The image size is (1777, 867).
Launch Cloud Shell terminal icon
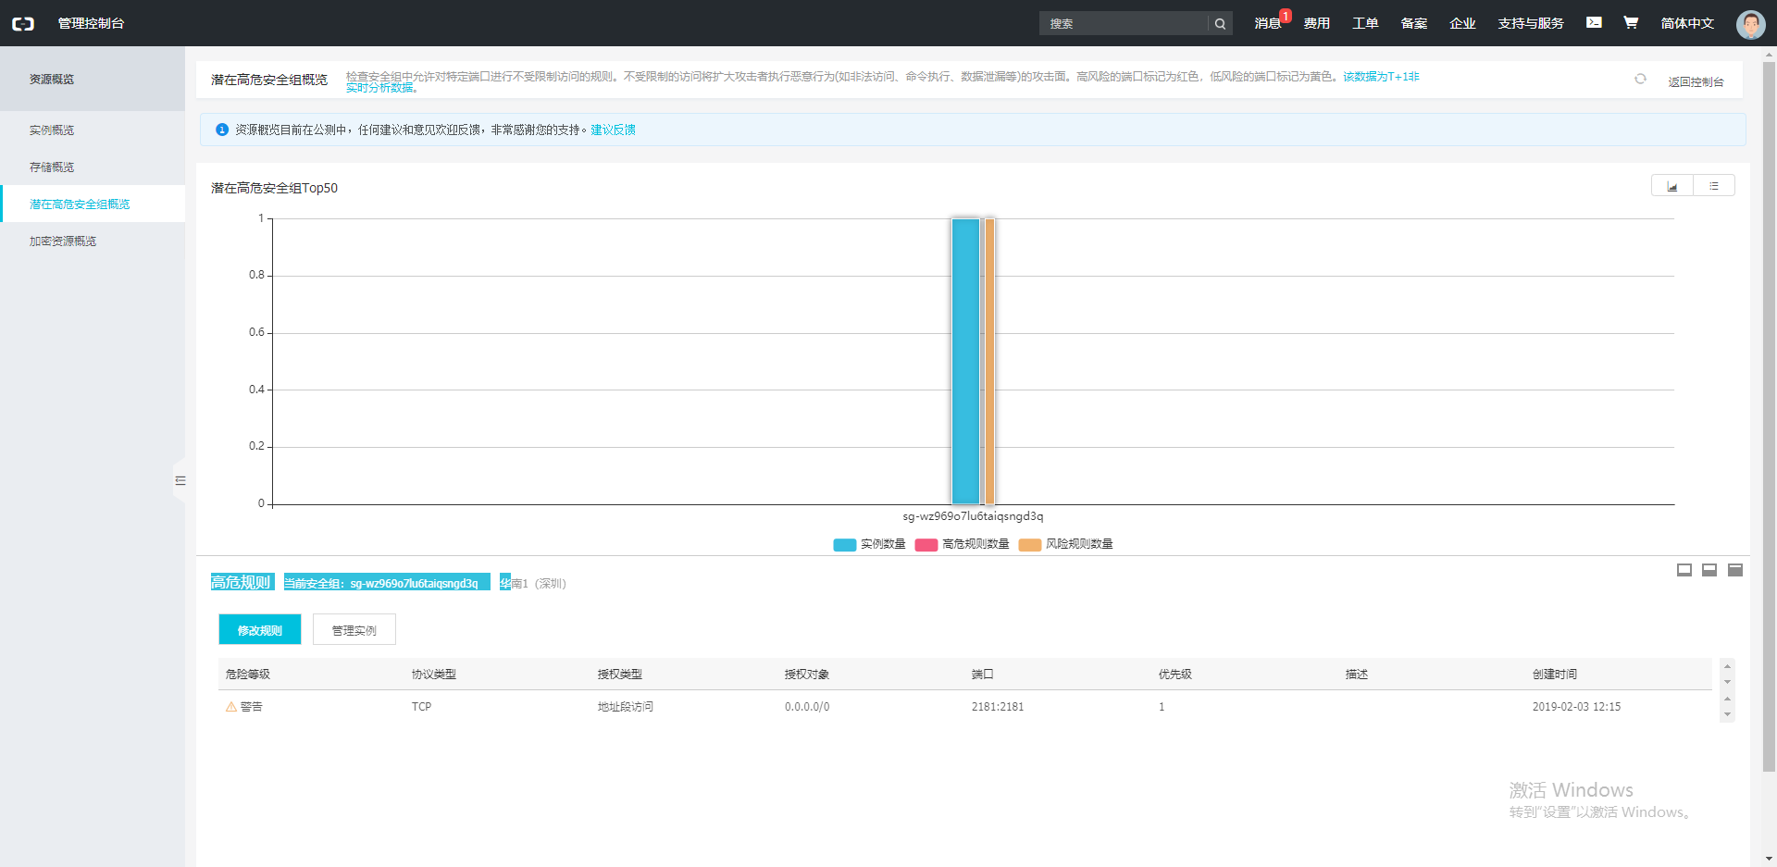pyautogui.click(x=1594, y=22)
